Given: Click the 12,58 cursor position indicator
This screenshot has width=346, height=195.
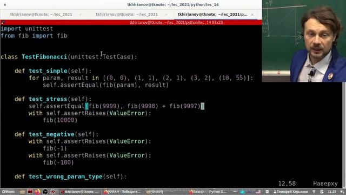Looking at the screenshot, I should [x=287, y=184].
